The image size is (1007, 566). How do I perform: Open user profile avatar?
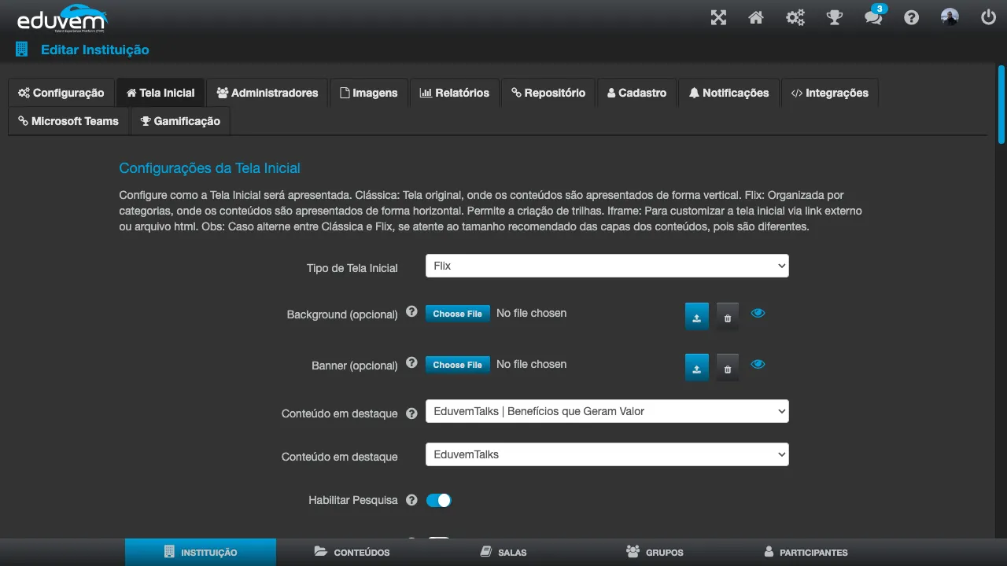tap(950, 17)
